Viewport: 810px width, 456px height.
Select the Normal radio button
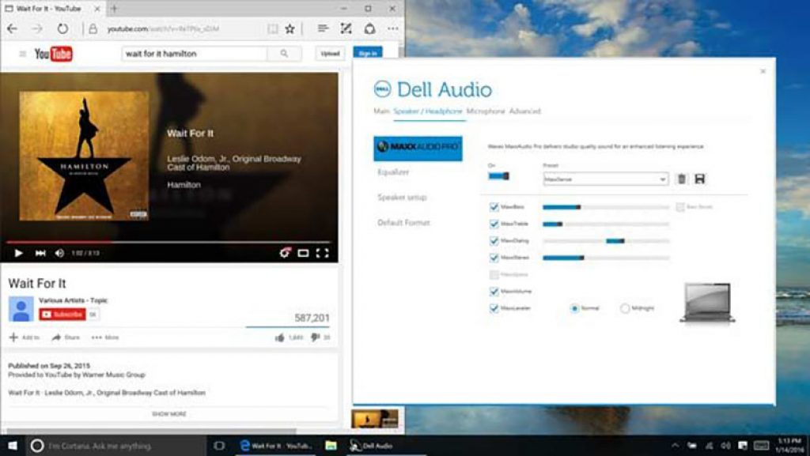tap(574, 308)
